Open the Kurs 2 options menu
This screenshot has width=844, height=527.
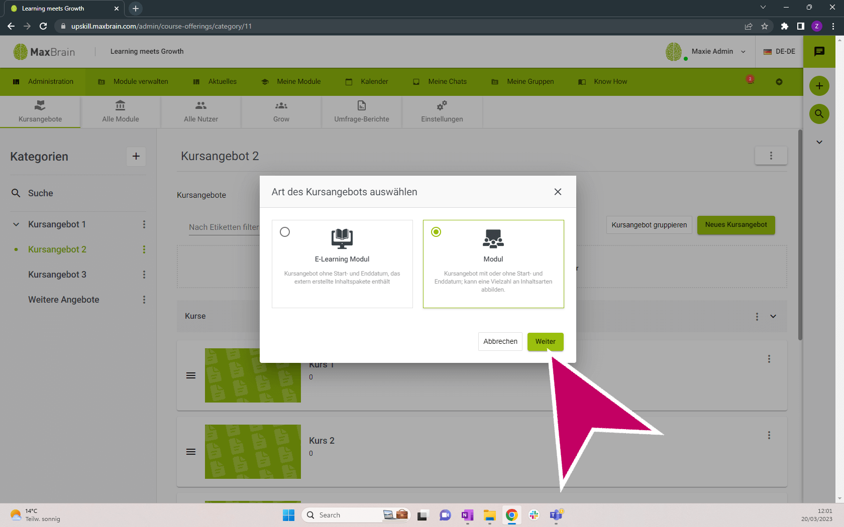click(769, 435)
